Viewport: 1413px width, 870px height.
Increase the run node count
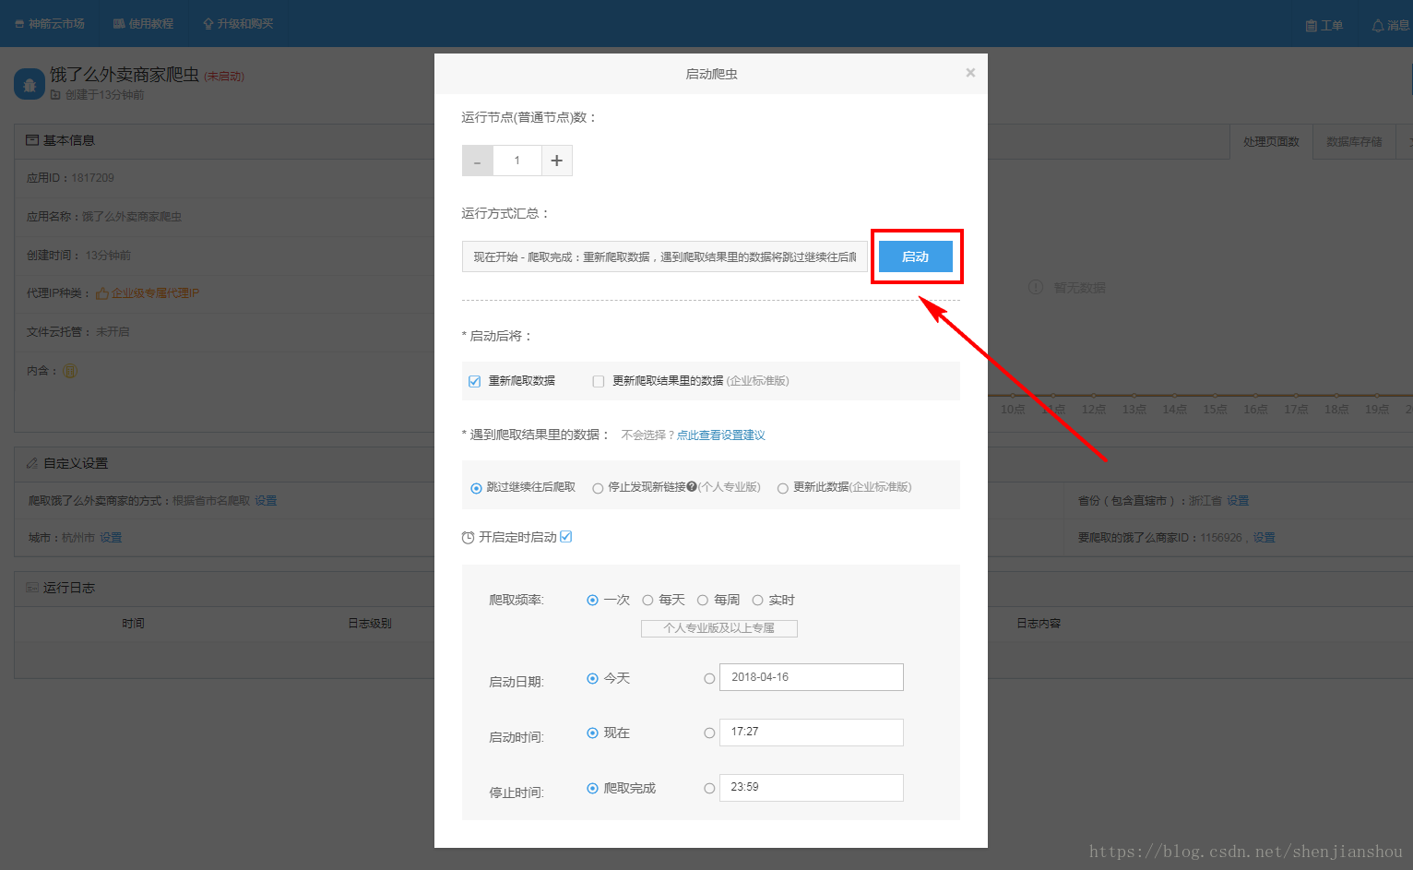pyautogui.click(x=556, y=161)
